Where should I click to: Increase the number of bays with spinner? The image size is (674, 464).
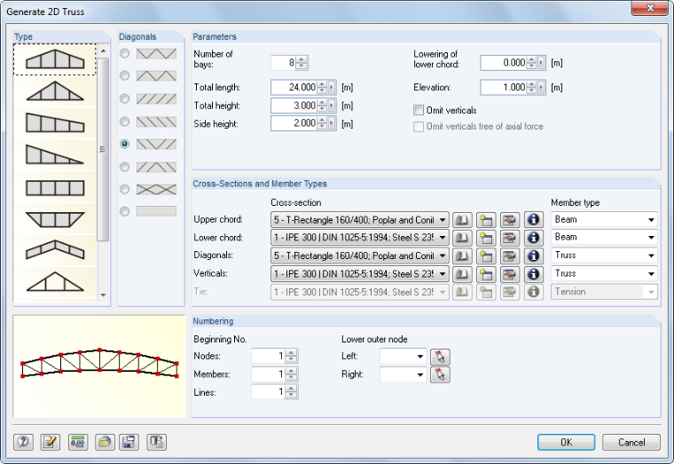tap(302, 59)
